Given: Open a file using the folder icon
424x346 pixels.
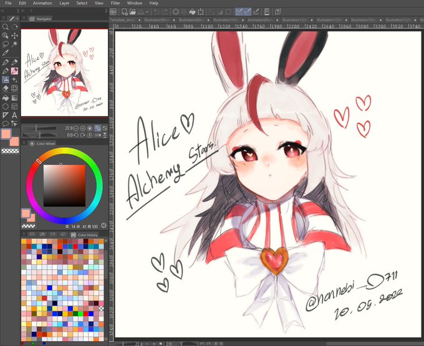Looking at the screenshot, I should (132, 12).
